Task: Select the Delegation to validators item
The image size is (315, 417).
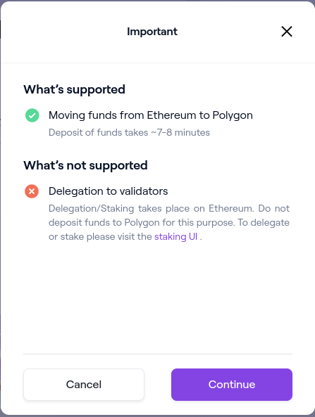Action: coord(109,191)
